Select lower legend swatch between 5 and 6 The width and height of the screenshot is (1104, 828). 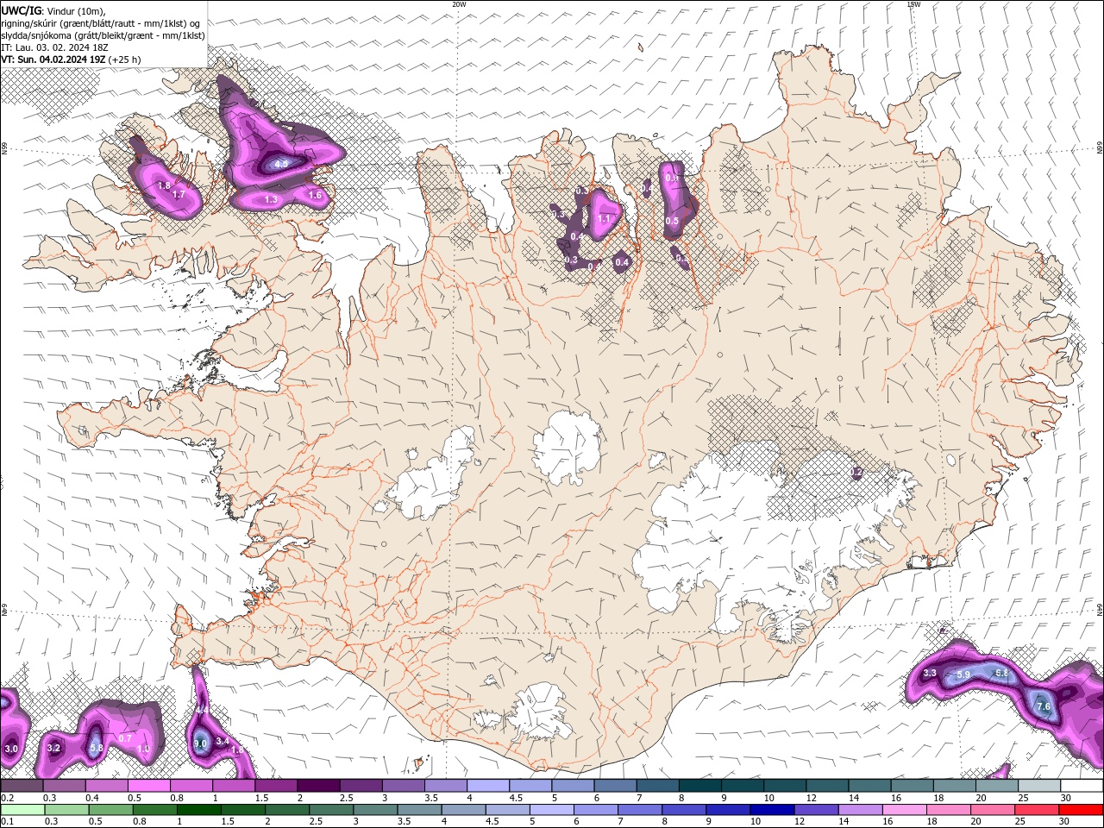[x=551, y=810]
